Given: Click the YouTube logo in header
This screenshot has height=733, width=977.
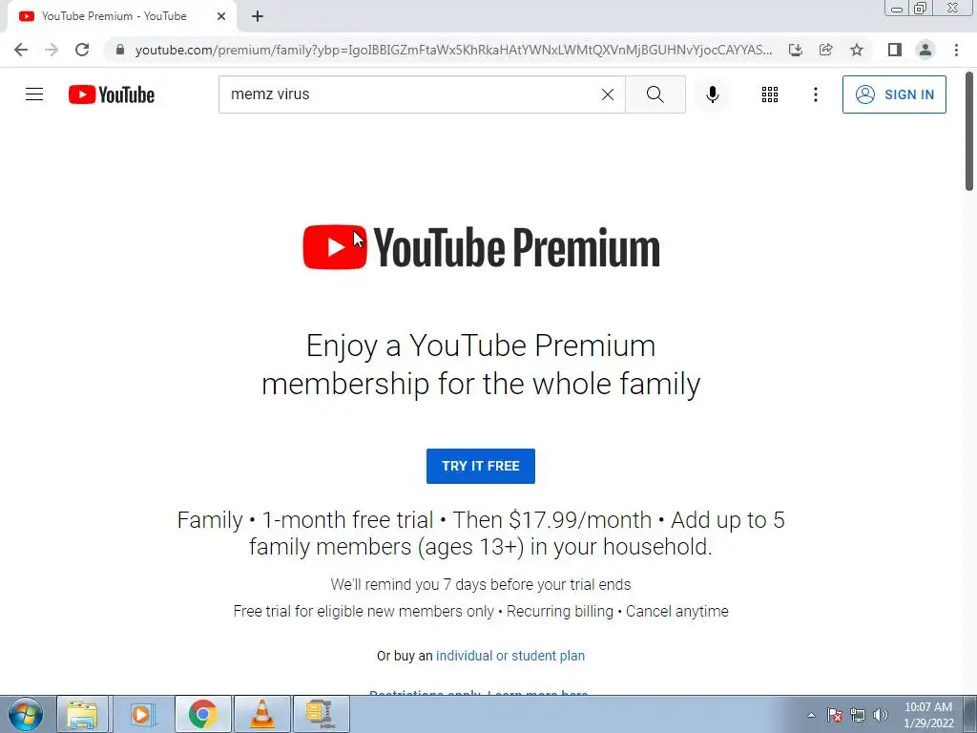Looking at the screenshot, I should point(112,94).
